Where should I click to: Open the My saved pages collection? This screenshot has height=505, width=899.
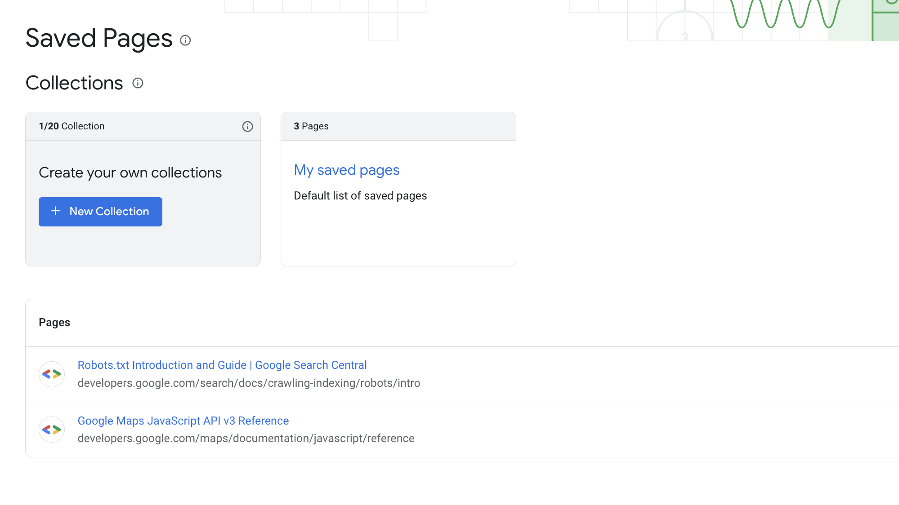[x=346, y=170]
